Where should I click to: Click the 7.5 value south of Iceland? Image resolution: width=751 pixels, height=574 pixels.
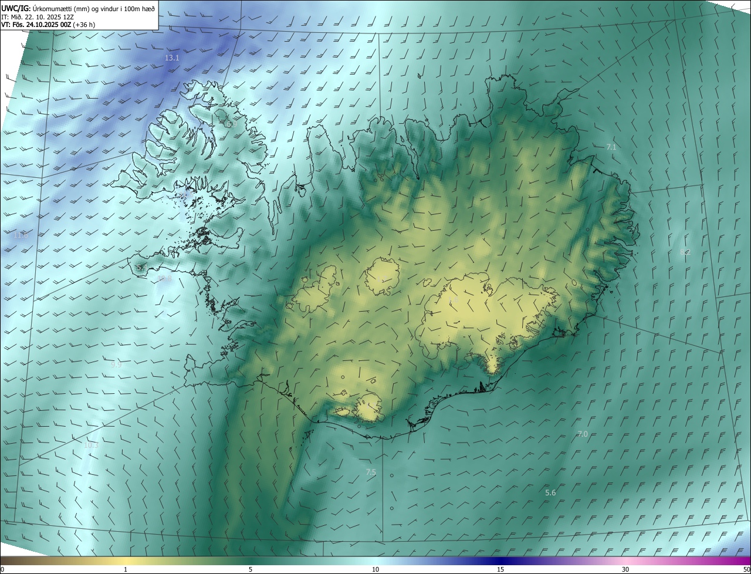pos(371,472)
